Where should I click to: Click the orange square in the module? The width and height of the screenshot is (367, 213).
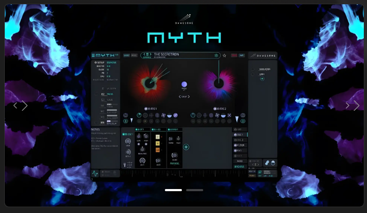pyautogui.click(x=157, y=150)
